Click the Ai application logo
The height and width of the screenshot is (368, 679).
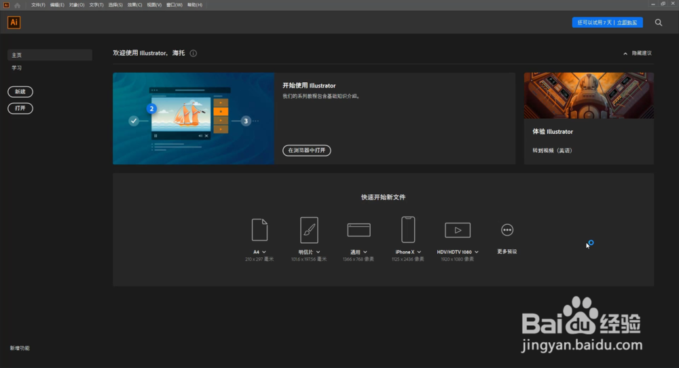[x=14, y=22]
